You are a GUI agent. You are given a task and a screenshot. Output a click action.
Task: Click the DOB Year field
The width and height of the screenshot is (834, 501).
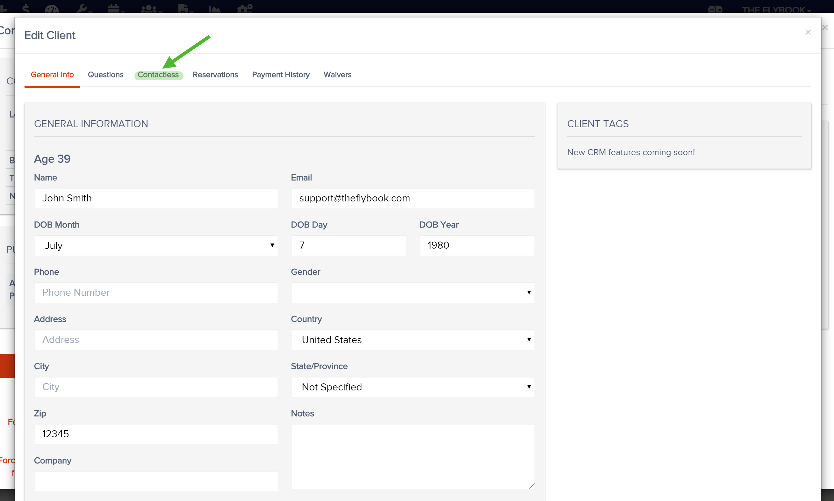pyautogui.click(x=478, y=245)
